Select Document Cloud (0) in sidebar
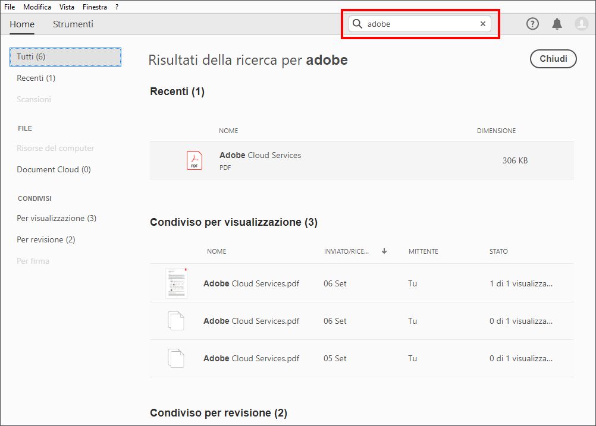This screenshot has width=596, height=426. tap(54, 169)
